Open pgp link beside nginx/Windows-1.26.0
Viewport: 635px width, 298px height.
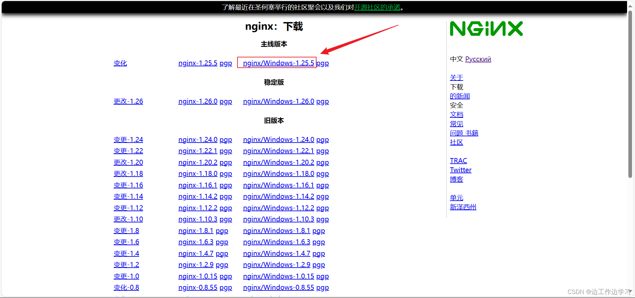click(x=323, y=101)
